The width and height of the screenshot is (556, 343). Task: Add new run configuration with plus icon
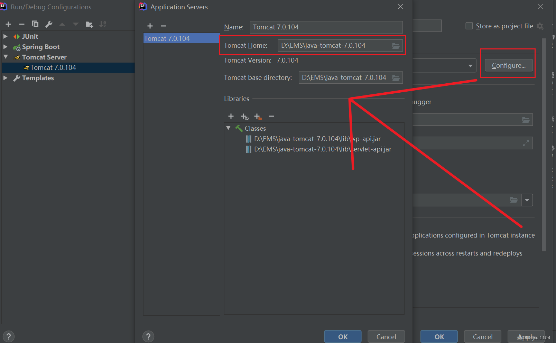(x=8, y=24)
